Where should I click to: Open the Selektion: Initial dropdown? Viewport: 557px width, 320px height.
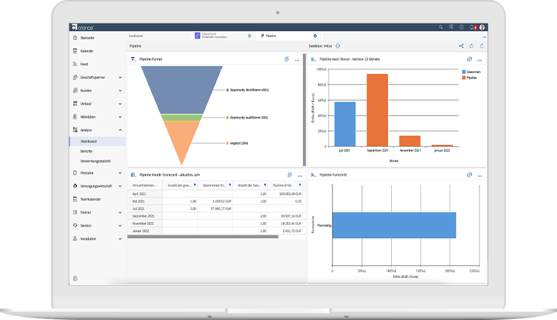[x=338, y=46]
